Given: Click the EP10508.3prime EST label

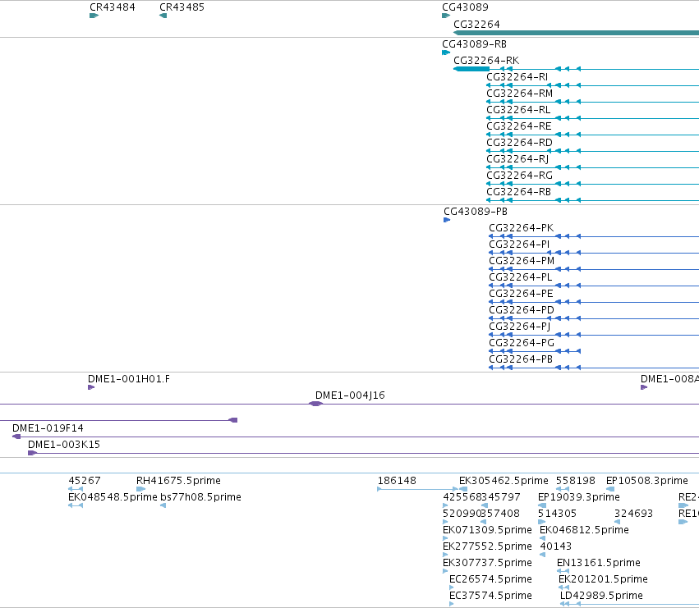Looking at the screenshot, I should tap(647, 481).
